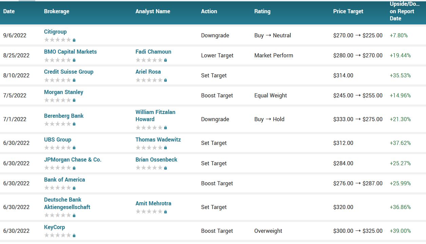Sort by the Rating column header

262,11
